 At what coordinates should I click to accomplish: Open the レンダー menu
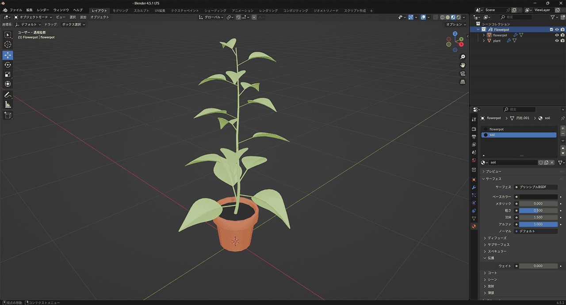43,10
